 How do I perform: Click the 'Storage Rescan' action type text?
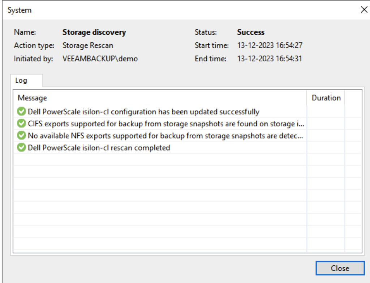87,46
